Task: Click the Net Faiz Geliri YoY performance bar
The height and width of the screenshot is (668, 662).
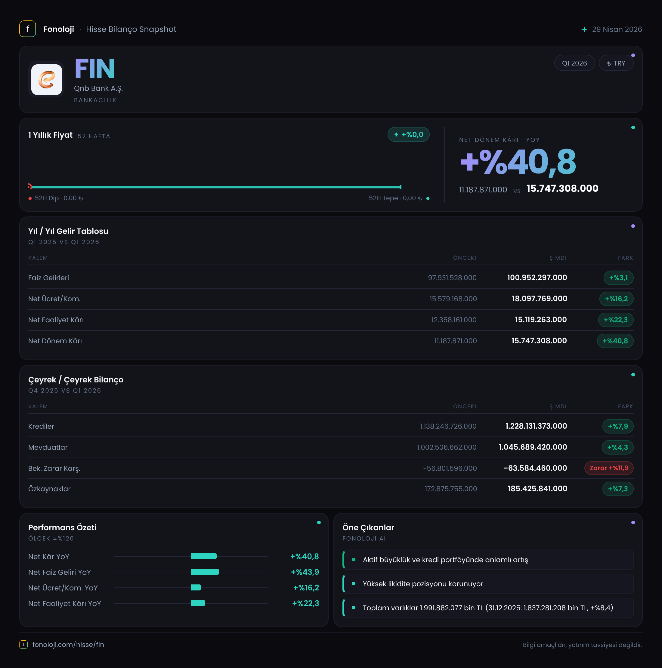Action: tap(205, 572)
